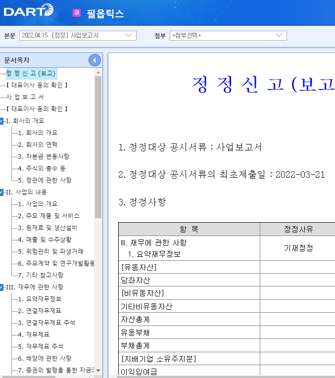Click the table of contents scroll down arrow

[98, 370]
